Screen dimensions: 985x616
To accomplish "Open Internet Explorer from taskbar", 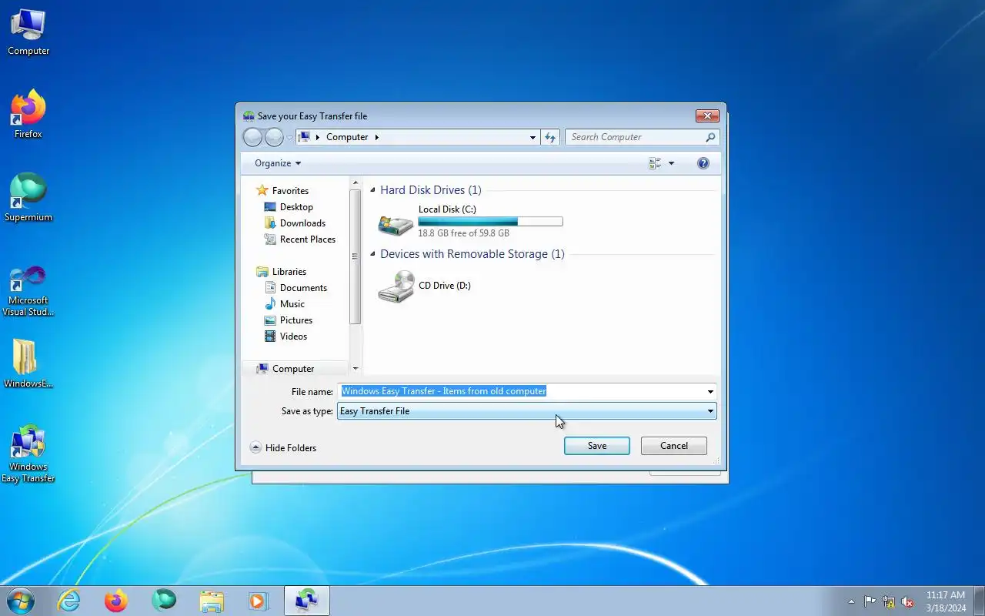I will [69, 601].
